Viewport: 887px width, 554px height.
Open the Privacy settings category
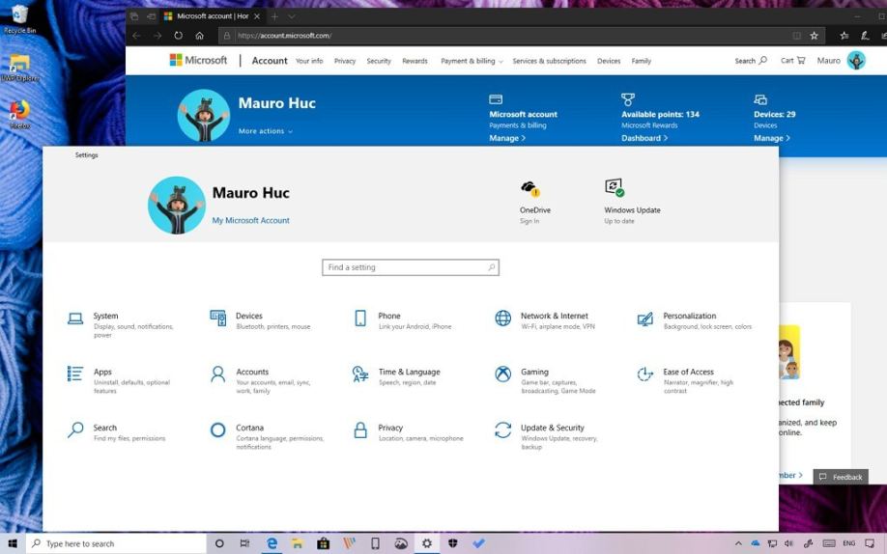click(390, 429)
